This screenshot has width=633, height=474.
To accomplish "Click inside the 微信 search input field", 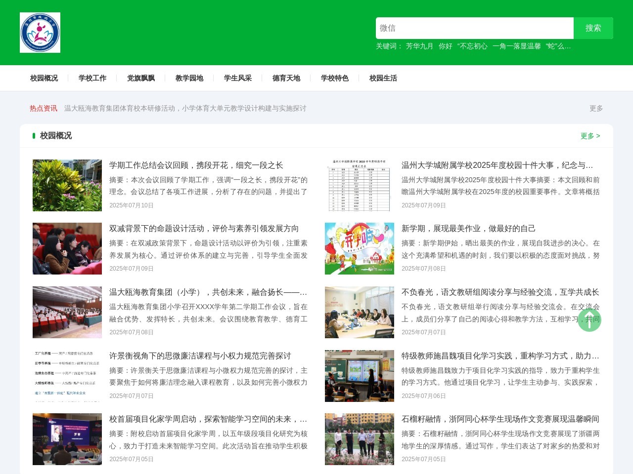I will (x=475, y=28).
